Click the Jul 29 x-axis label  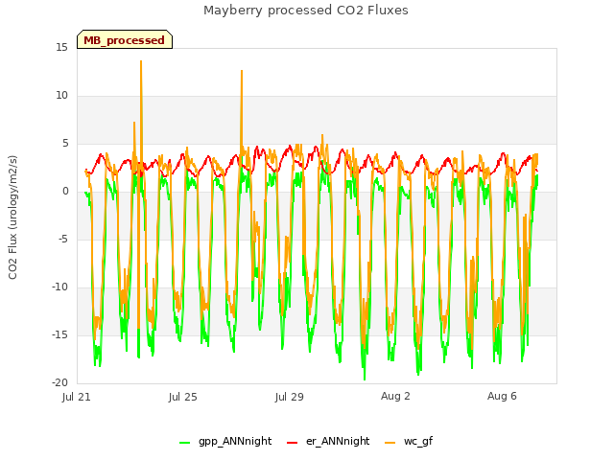(x=290, y=397)
